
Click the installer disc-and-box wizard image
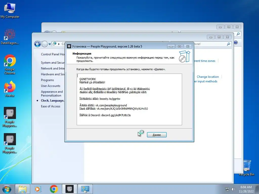pyautogui.click(x=184, y=56)
